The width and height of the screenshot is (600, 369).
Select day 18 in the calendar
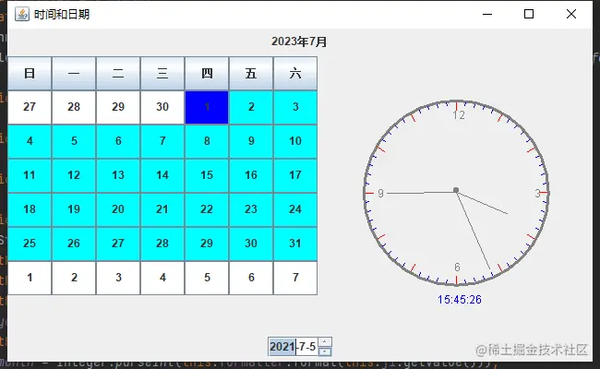click(x=30, y=209)
